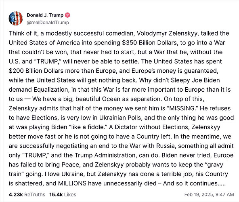Click the quoted phrase "like a fiddle"
Viewport: 239px width, 202px height.
(88, 127)
